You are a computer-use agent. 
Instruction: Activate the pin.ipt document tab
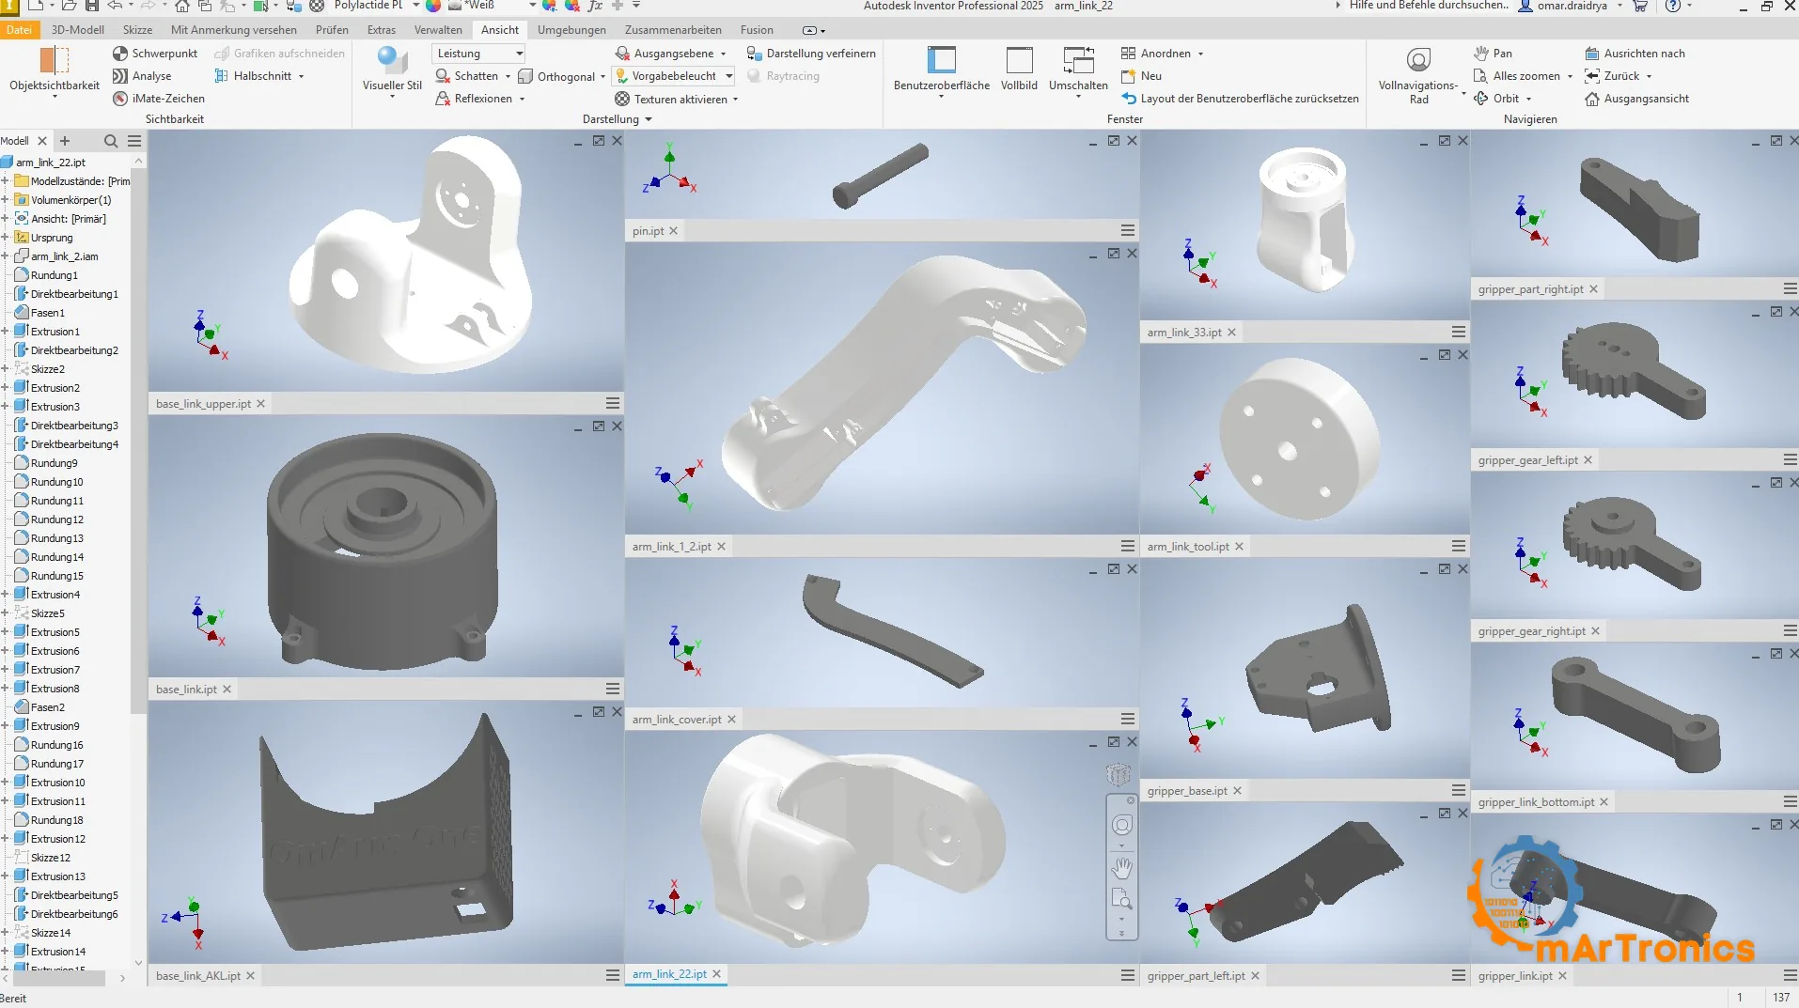[648, 231]
